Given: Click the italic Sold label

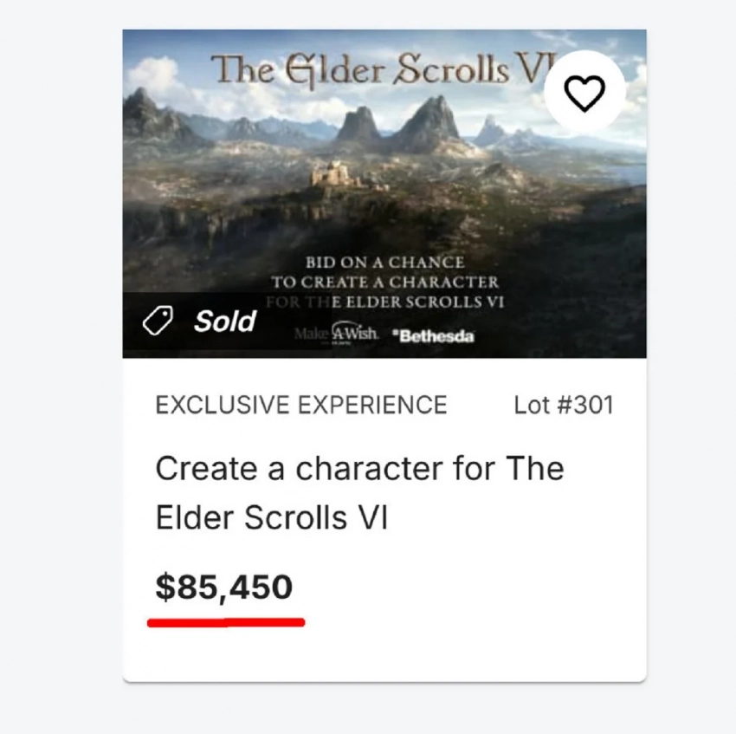Looking at the screenshot, I should tap(224, 322).
